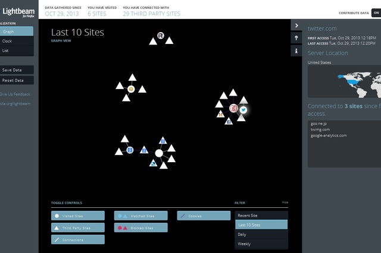Collapse the side panel with the arrow
The image size is (381, 253).
click(x=296, y=26)
